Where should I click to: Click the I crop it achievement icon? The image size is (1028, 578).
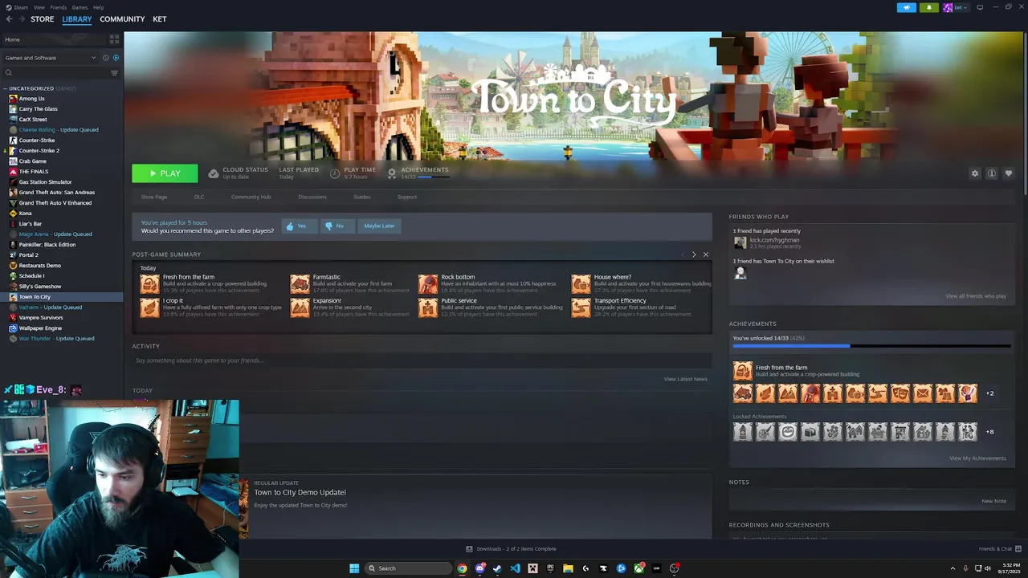(x=149, y=307)
